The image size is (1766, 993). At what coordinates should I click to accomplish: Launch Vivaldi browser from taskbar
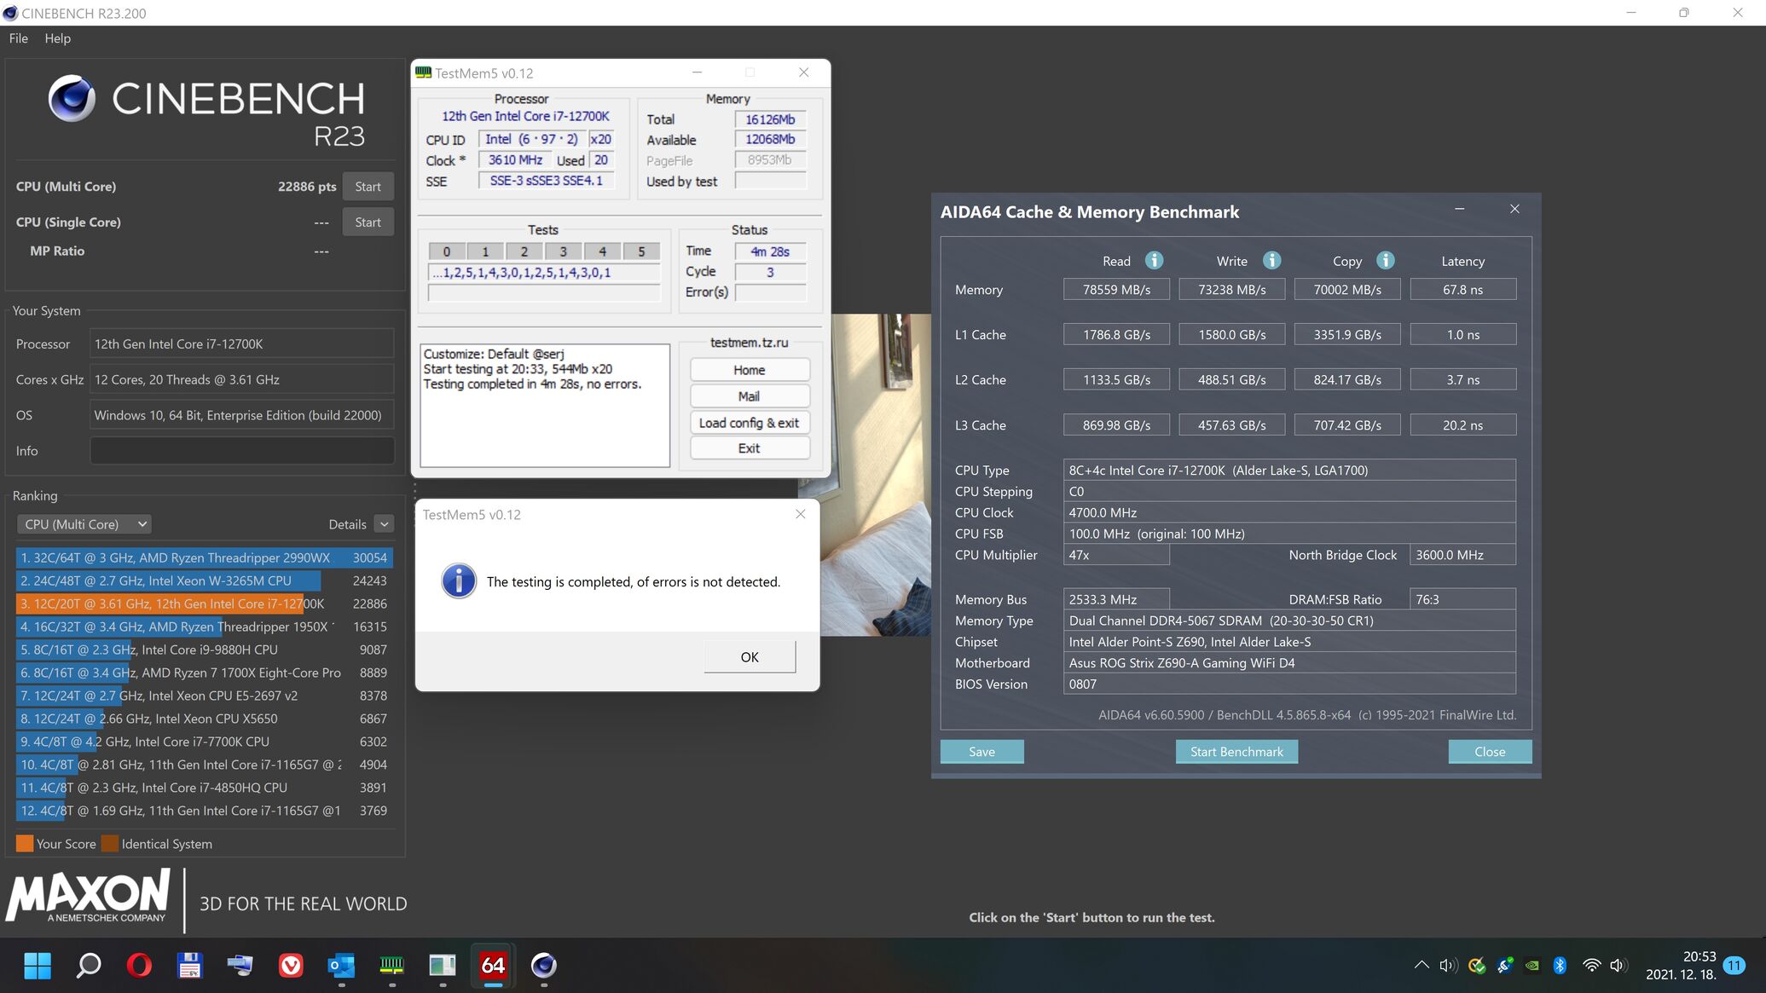(x=291, y=966)
